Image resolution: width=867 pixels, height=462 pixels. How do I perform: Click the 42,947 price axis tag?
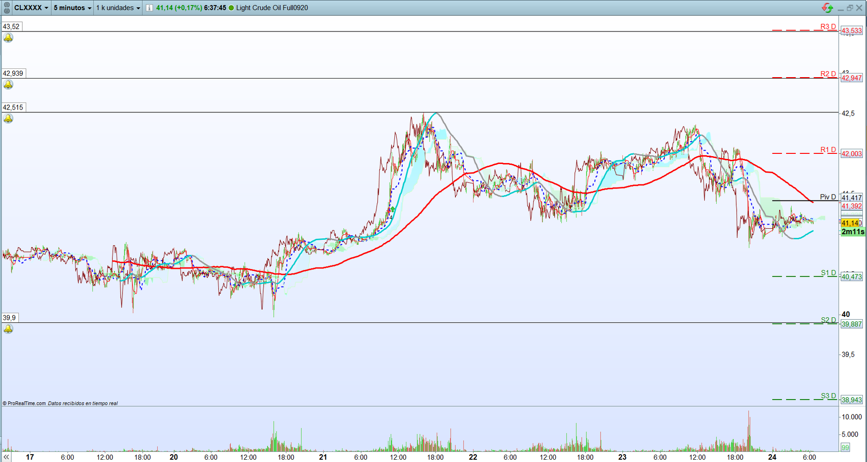(x=851, y=78)
